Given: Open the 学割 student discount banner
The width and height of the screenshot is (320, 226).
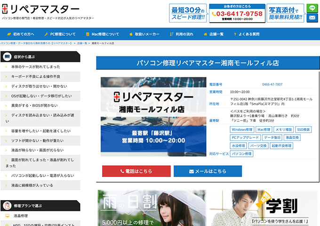Looking at the screenshot, I should pyautogui.click(x=263, y=208).
